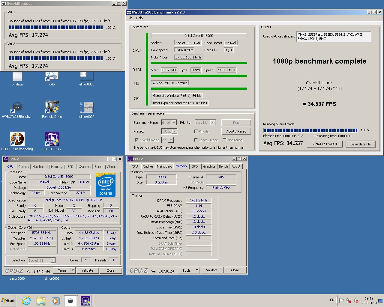Click right CPU-Z Memory window title icon
Image resolution: width=384 pixels, height=307 pixels.
130,159
